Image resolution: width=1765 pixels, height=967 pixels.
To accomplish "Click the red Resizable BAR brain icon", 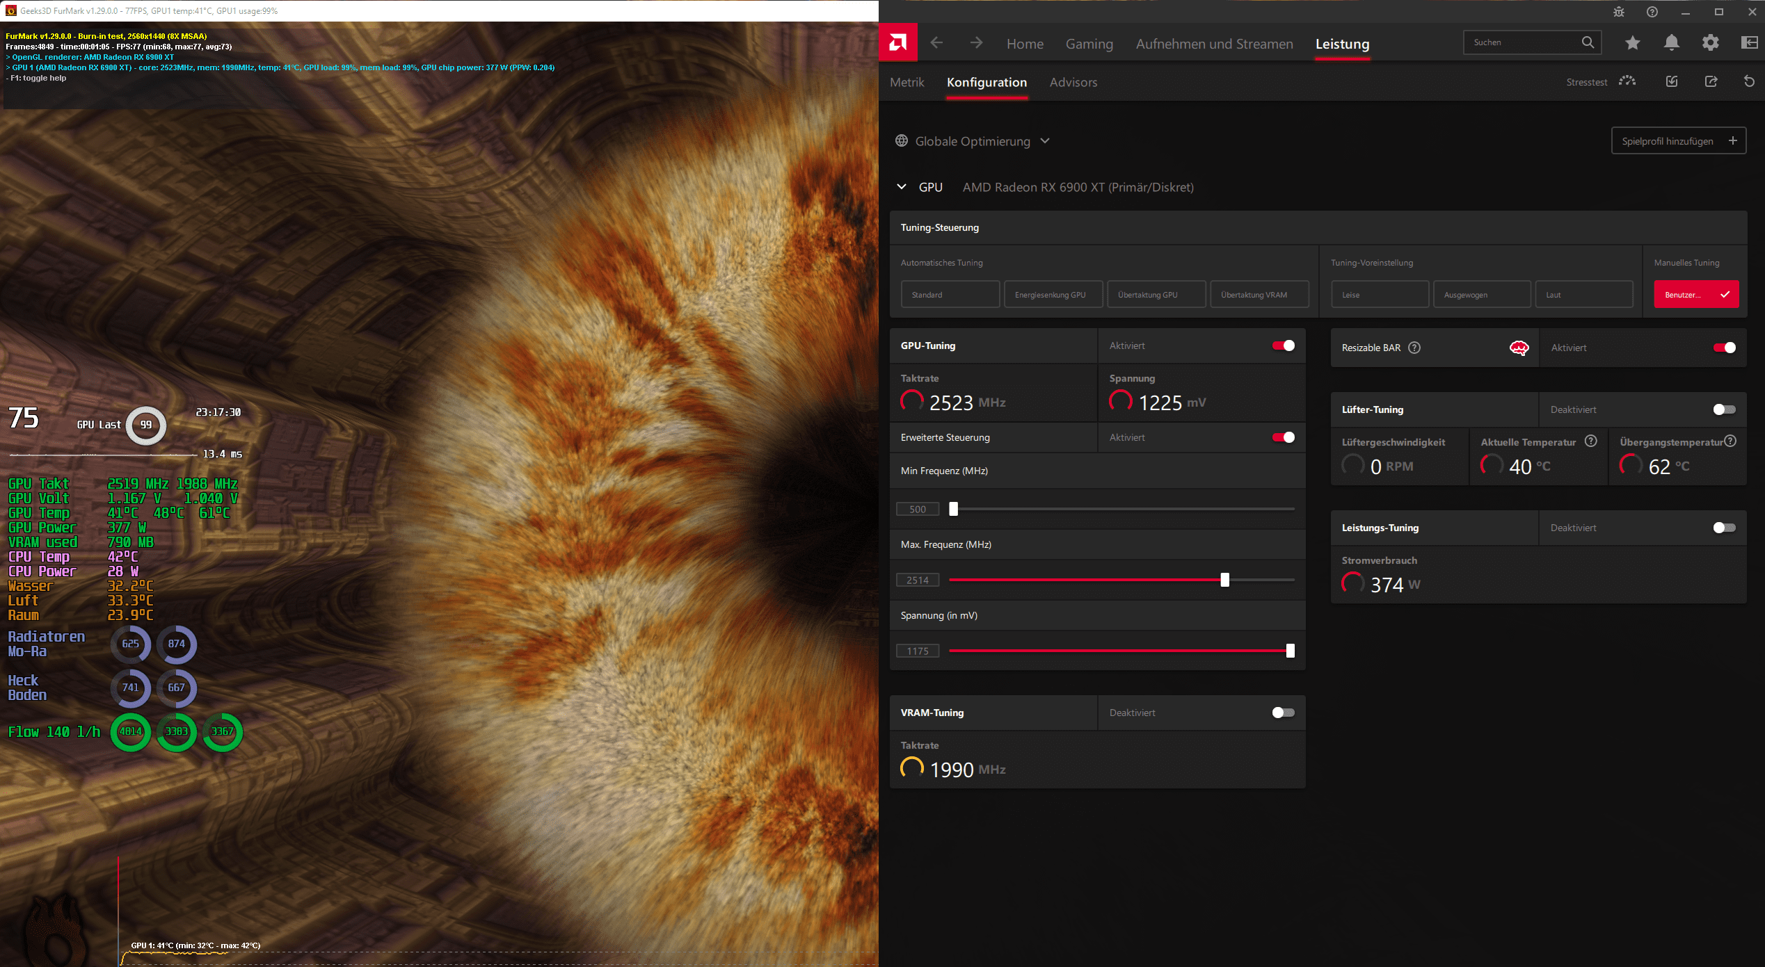I will tap(1519, 348).
